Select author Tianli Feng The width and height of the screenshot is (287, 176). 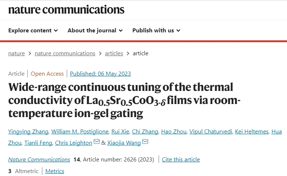point(38,143)
